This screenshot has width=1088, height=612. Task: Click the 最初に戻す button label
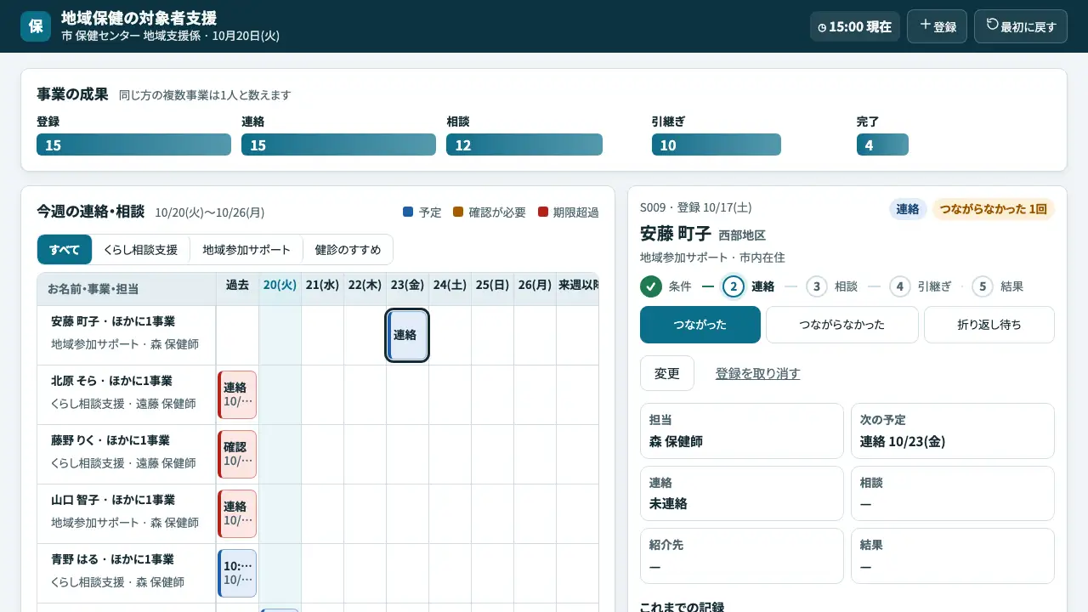(x=1028, y=27)
